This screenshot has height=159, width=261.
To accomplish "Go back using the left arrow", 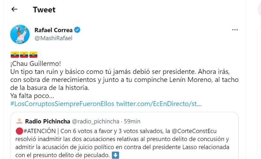I will [x=14, y=9].
